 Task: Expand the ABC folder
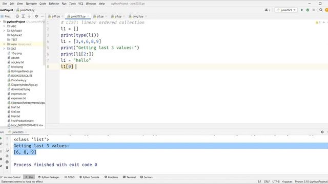[x=4, y=26]
